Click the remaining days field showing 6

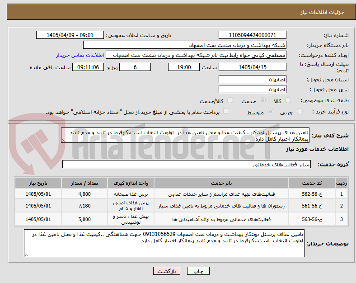pos(135,67)
